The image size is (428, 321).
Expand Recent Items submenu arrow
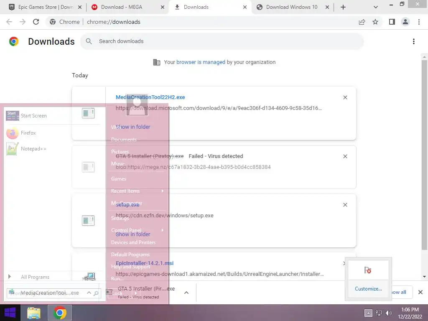163,191
